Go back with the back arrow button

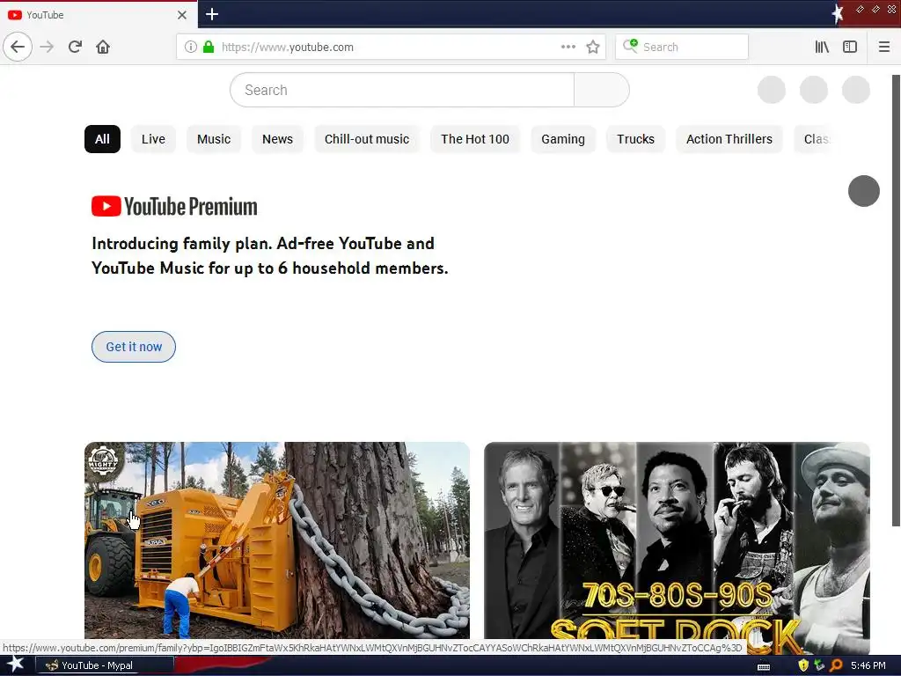click(x=18, y=48)
